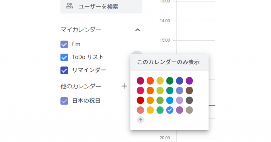
Task: Pick the light lavender color swatch
Action: click(180, 100)
